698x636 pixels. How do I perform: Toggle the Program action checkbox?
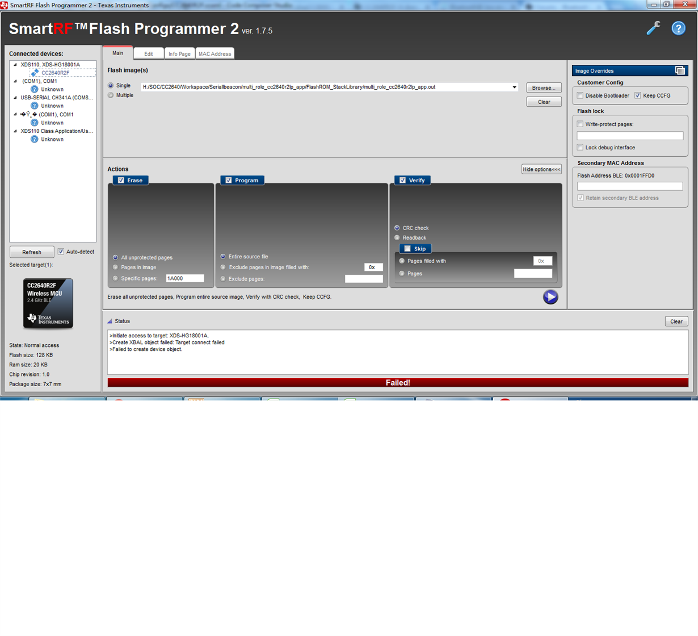[229, 180]
